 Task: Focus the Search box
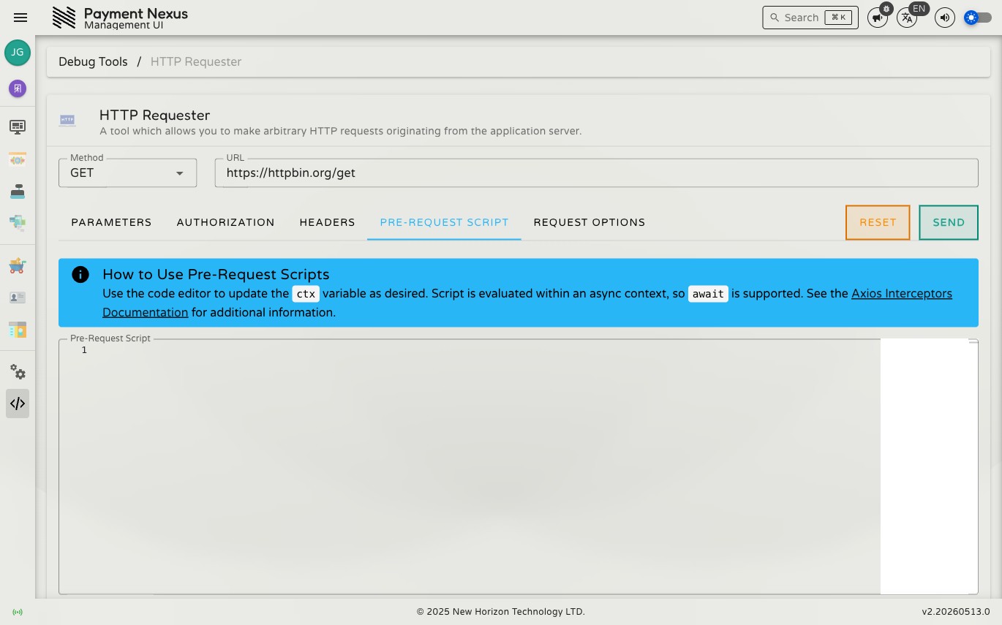click(810, 18)
